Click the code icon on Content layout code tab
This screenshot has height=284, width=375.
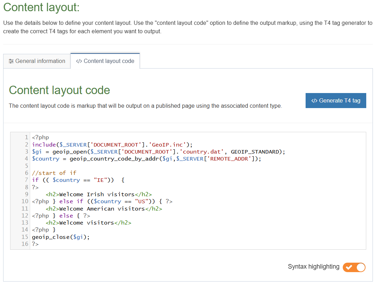79,61
